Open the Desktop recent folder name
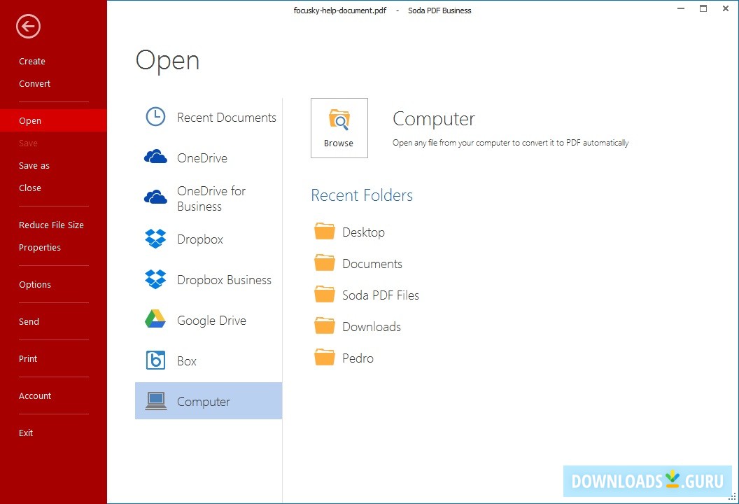Viewport: 739px width, 504px height. 363,232
